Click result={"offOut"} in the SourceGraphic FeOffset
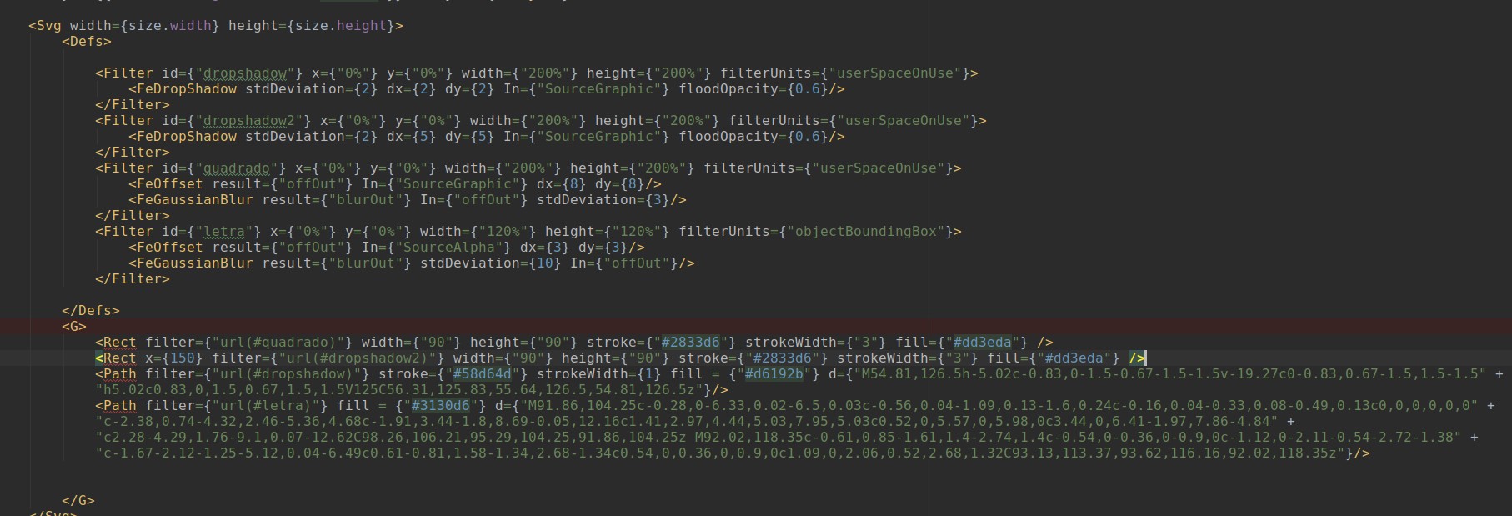 click(x=282, y=184)
